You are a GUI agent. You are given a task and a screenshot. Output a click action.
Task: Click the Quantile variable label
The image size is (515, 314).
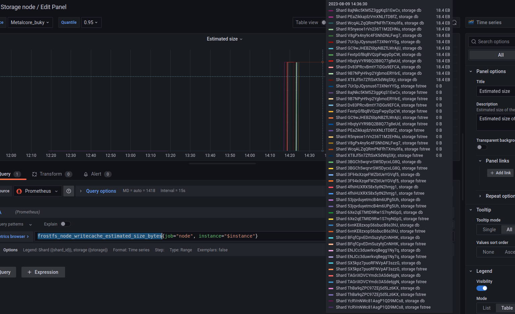pos(69,22)
